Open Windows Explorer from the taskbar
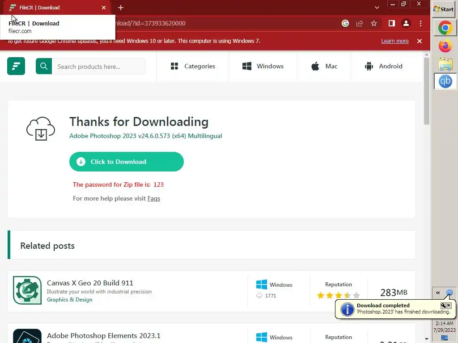This screenshot has height=343, width=458. click(445, 64)
